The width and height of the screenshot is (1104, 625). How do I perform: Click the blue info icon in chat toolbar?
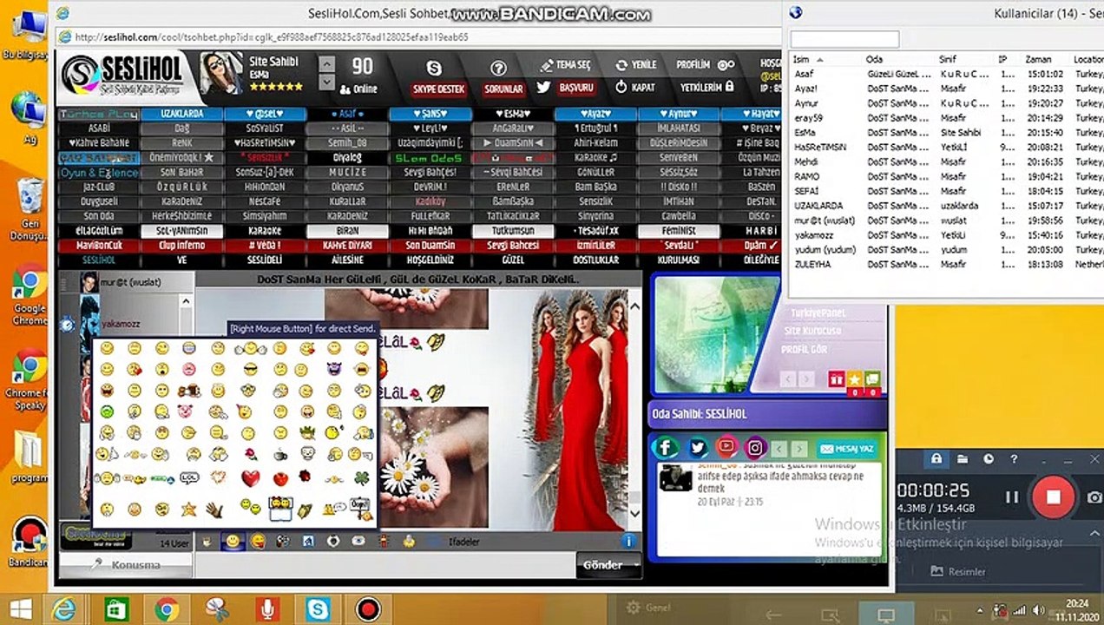click(628, 541)
